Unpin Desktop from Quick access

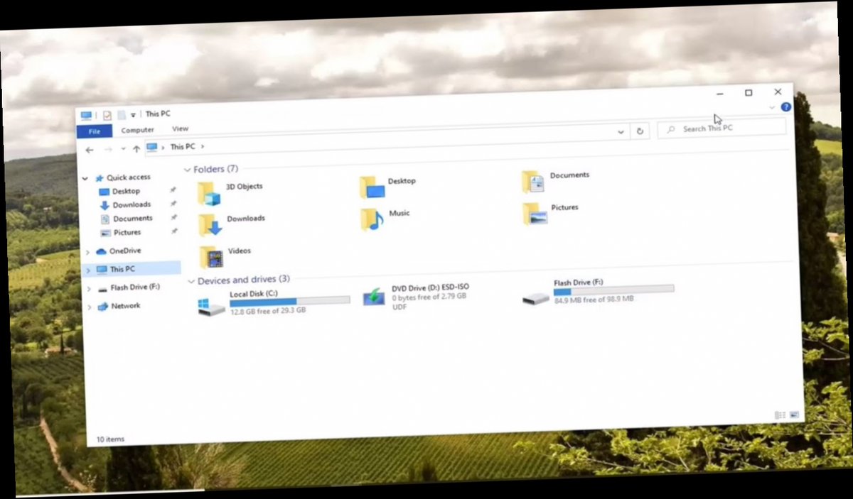click(172, 190)
